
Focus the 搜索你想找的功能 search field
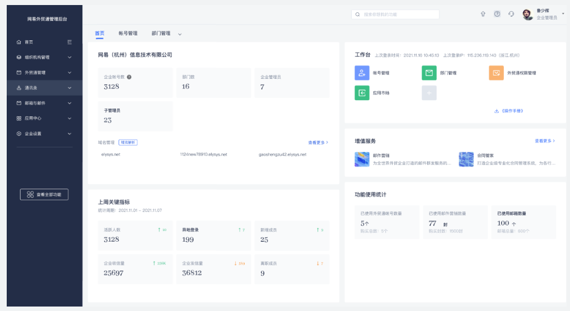395,15
